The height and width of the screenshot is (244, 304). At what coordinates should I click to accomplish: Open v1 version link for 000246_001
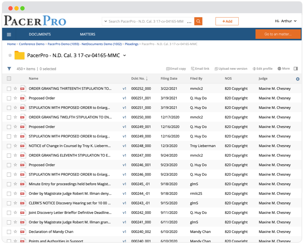click(x=124, y=165)
